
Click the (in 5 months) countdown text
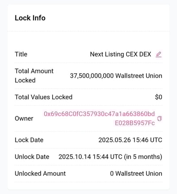pos(143,157)
